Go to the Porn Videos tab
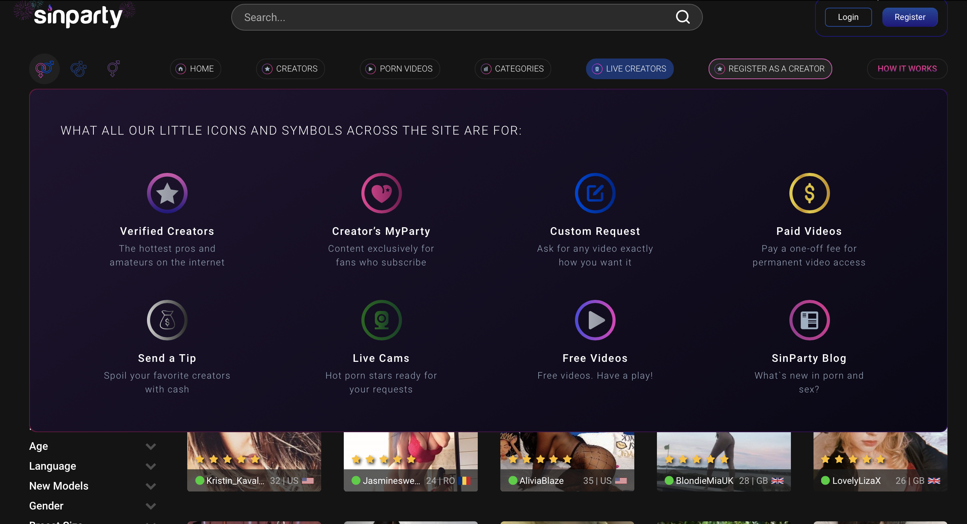The image size is (967, 524). [x=400, y=69]
